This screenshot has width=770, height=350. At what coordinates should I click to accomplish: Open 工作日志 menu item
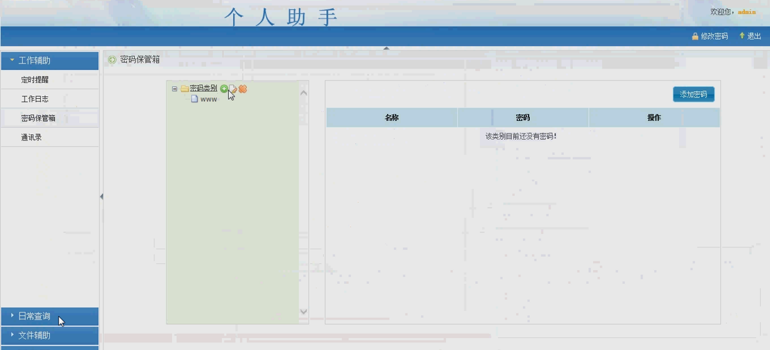click(x=50, y=99)
